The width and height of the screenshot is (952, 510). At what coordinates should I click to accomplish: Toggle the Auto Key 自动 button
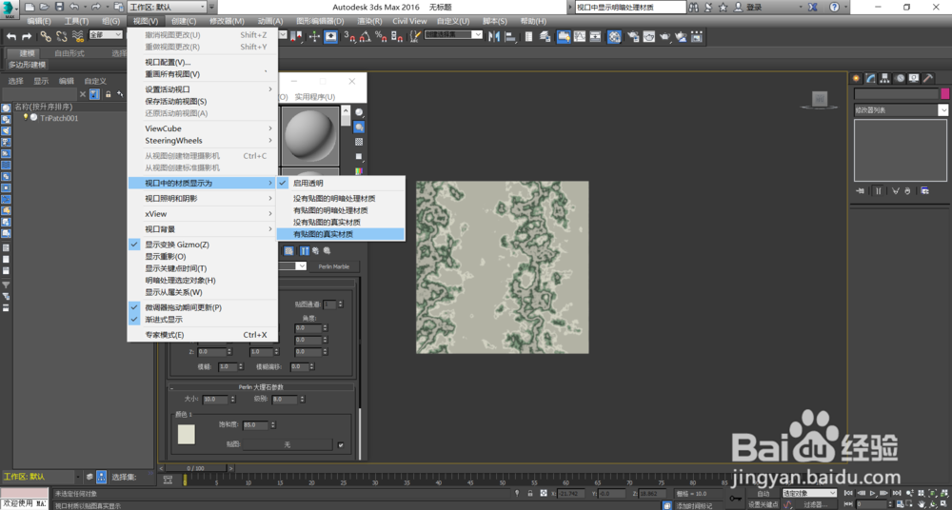point(764,494)
